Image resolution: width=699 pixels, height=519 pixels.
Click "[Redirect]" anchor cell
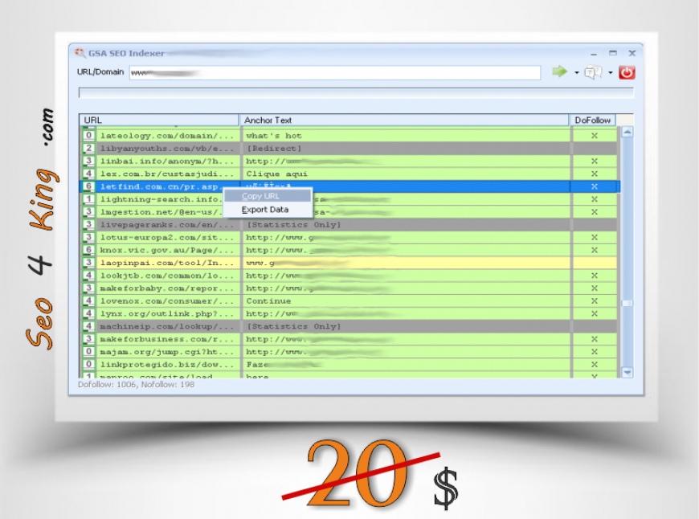(x=274, y=149)
